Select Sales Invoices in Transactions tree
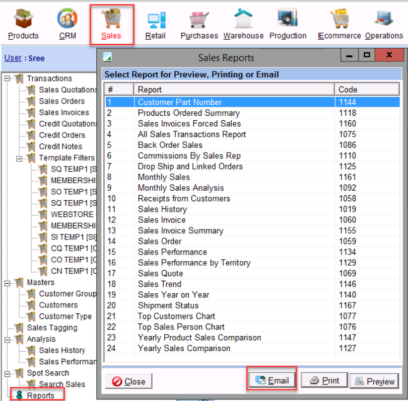 (63, 113)
